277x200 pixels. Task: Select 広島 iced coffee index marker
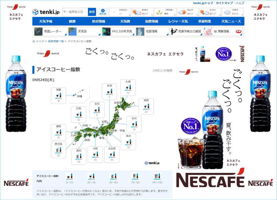click(x=78, y=114)
